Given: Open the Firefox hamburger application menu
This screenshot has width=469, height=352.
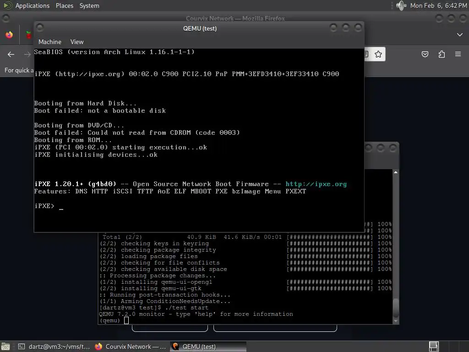Looking at the screenshot, I should (458, 54).
